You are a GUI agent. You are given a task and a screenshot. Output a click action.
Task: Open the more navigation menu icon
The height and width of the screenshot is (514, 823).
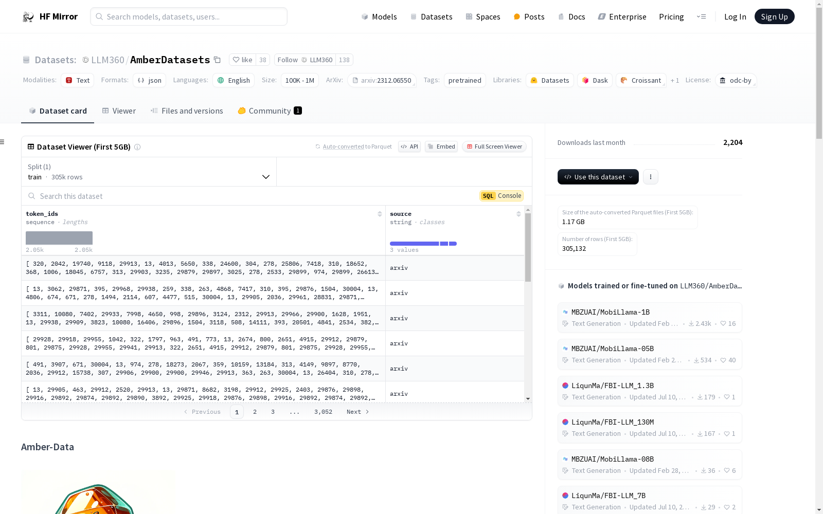[x=701, y=16]
